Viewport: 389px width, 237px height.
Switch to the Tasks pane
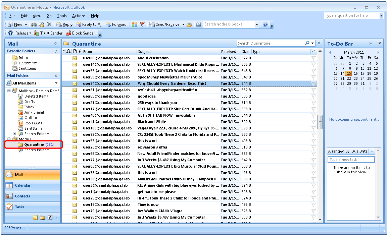coord(32,207)
